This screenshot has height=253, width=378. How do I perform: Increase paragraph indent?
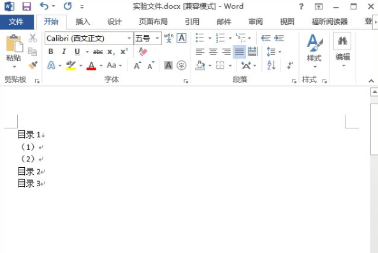[279, 38]
